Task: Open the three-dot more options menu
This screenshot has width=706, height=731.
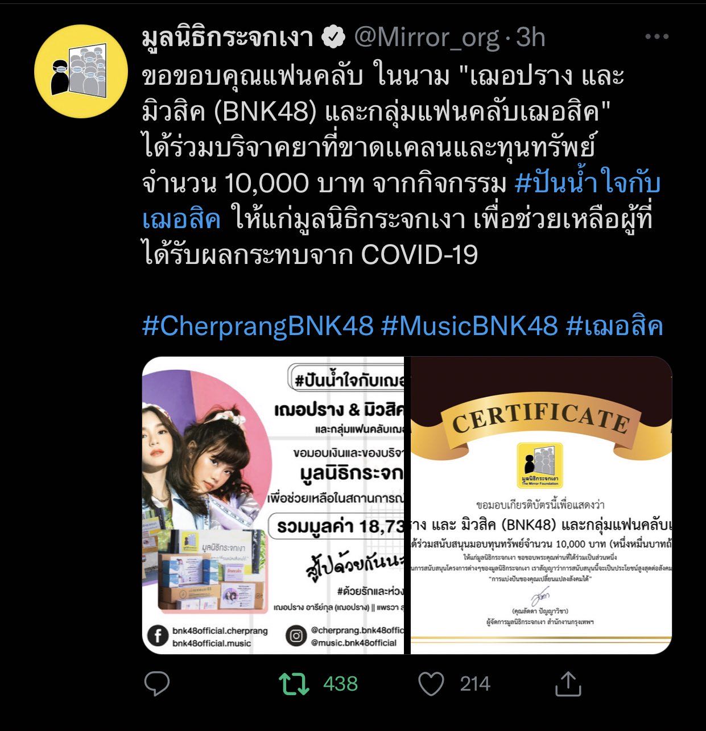Action: (657, 37)
